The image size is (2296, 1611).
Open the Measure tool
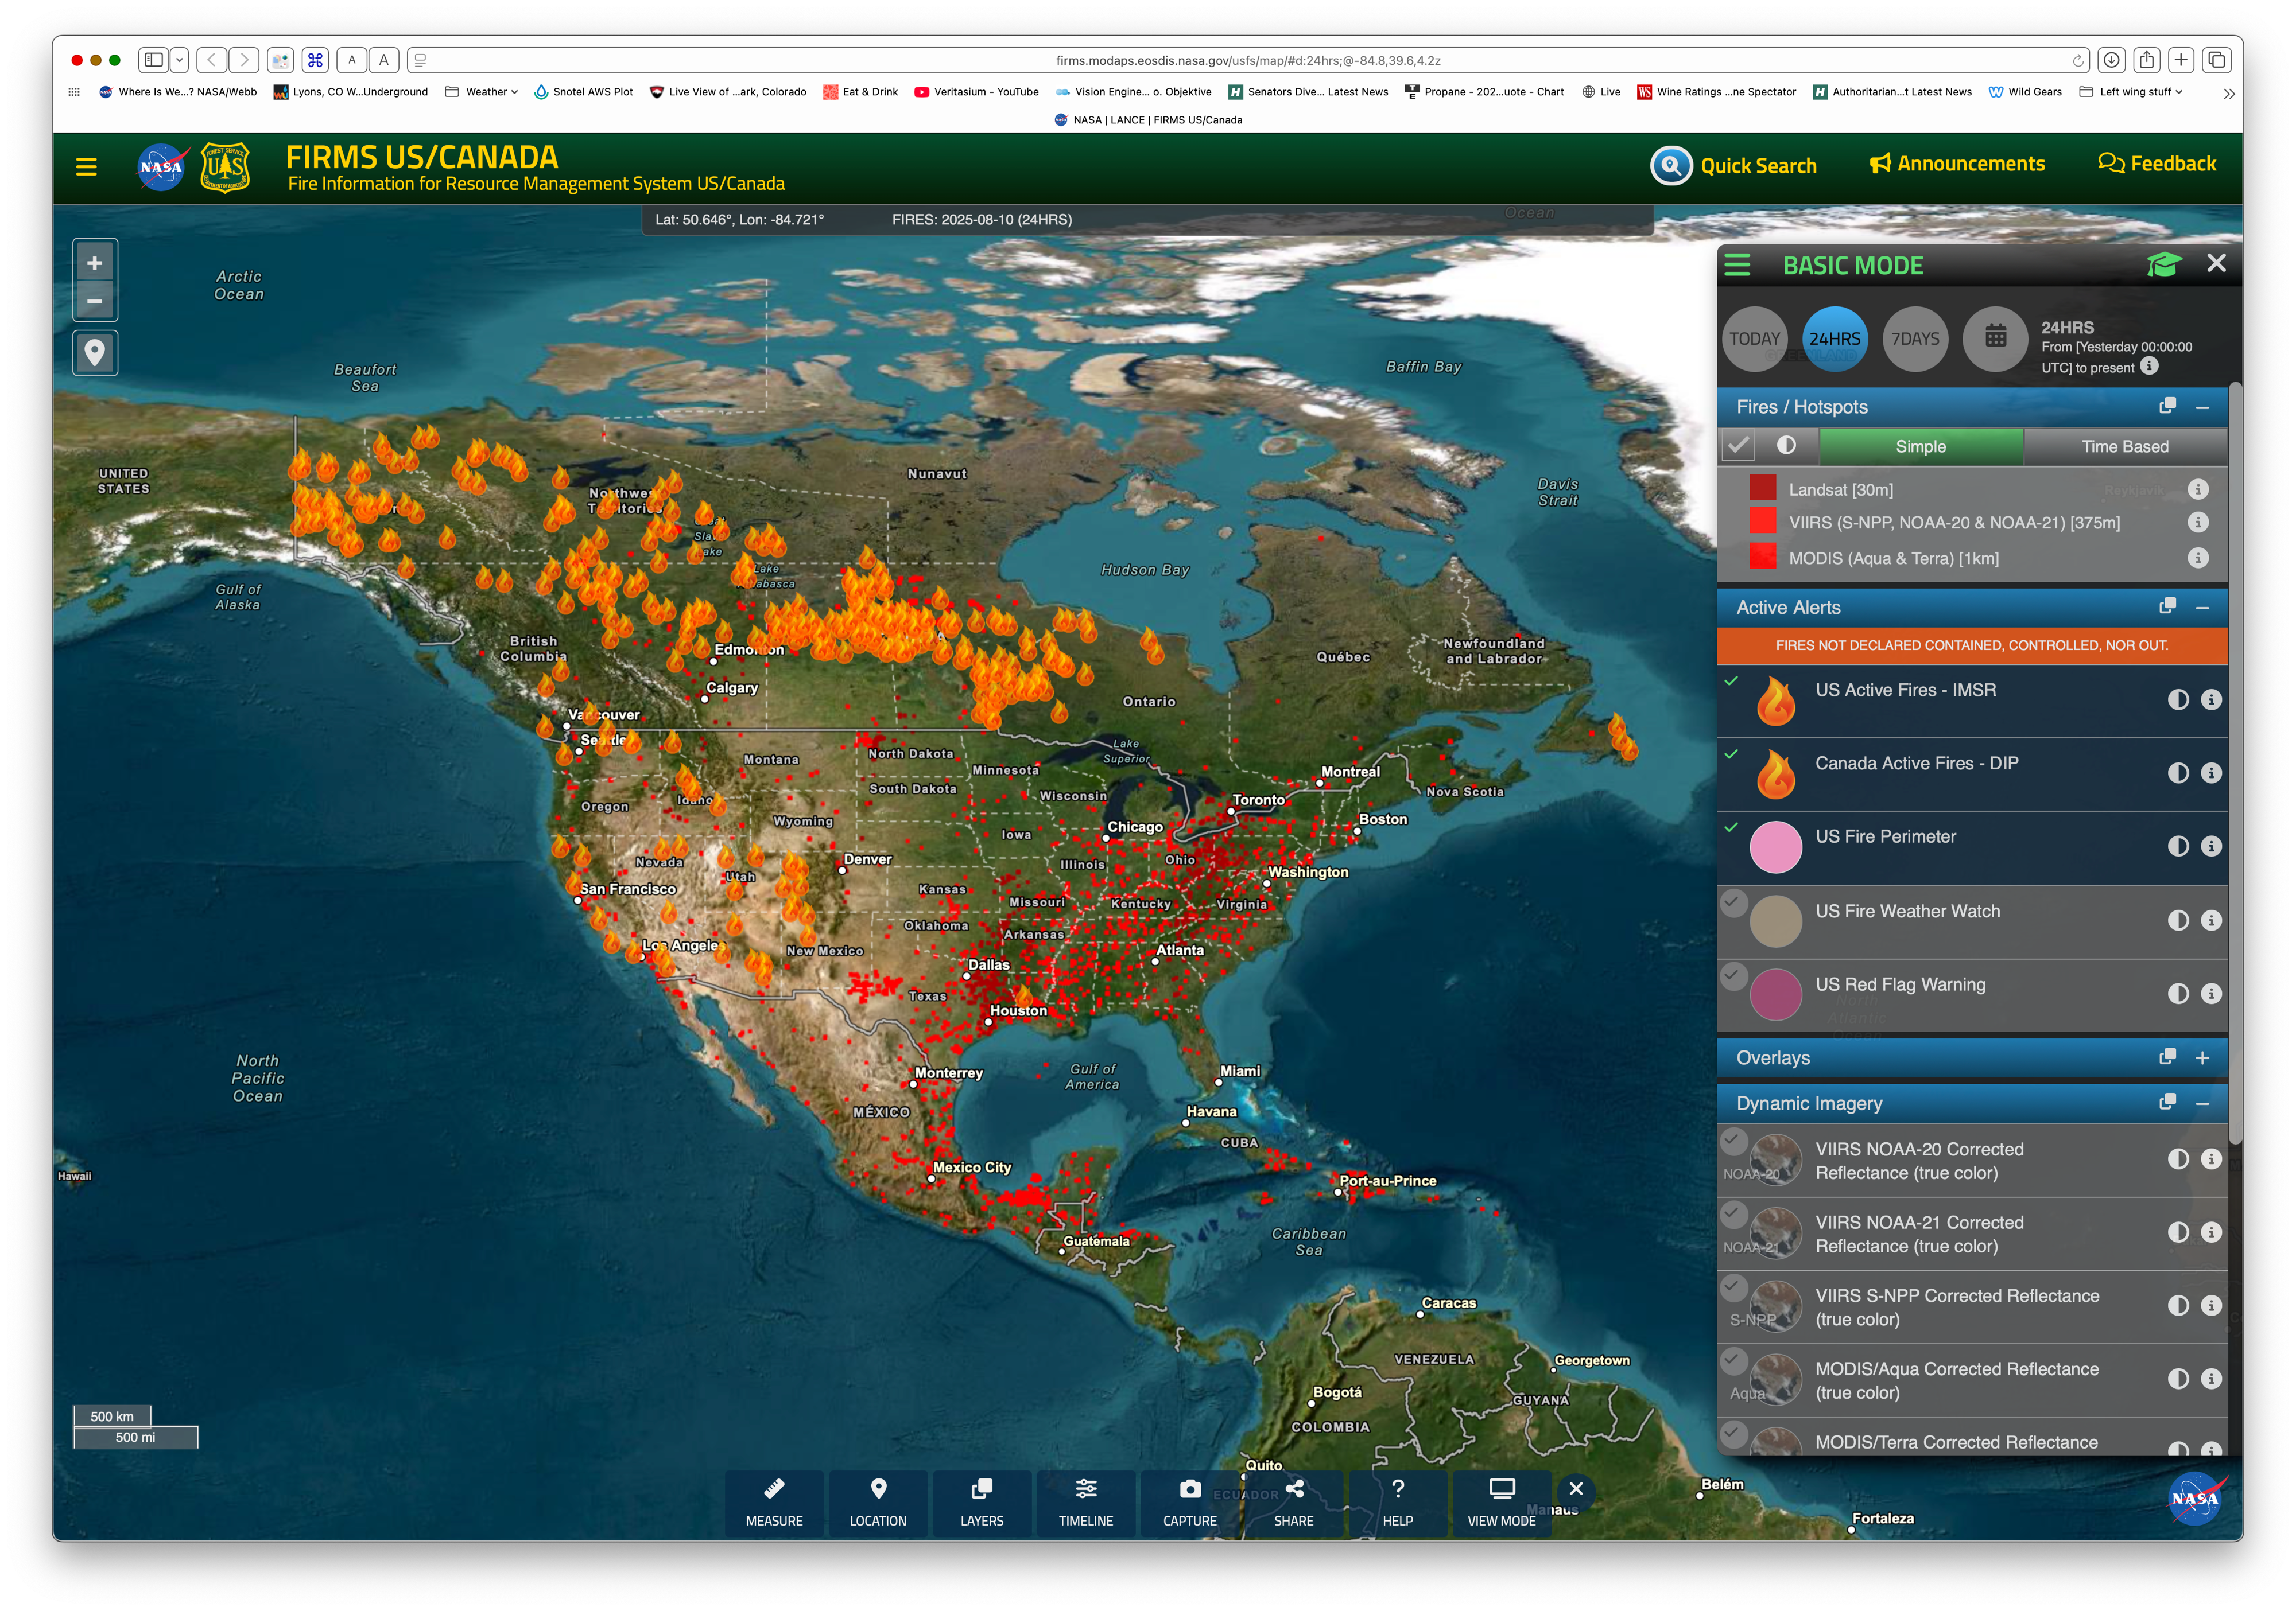(773, 1501)
